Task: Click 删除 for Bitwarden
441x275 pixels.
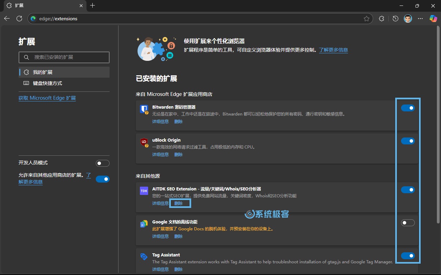Action: 178,122
